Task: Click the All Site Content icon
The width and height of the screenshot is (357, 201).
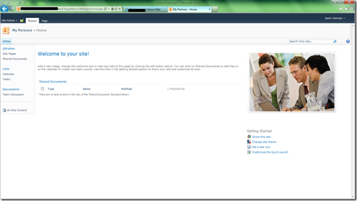Action: point(4,110)
